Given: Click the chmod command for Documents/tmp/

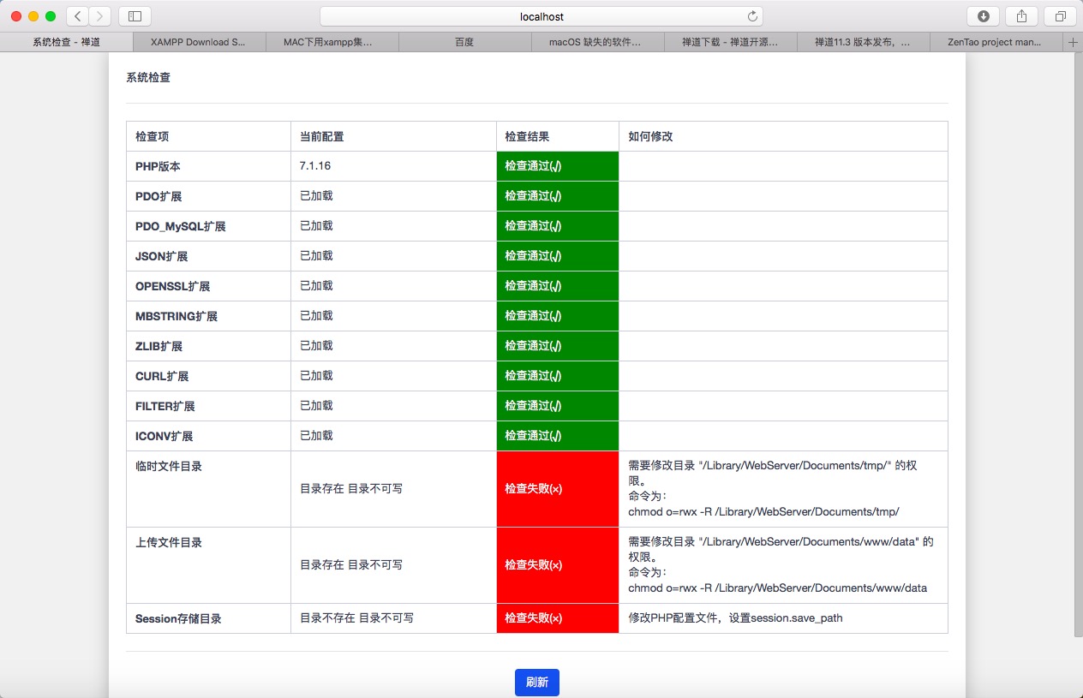Looking at the screenshot, I should (x=763, y=511).
